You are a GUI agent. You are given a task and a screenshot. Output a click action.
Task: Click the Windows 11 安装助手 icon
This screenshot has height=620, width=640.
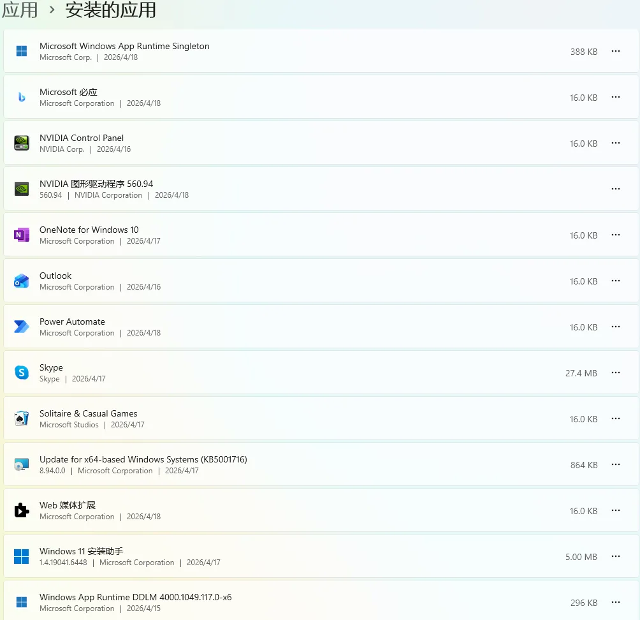(21, 556)
